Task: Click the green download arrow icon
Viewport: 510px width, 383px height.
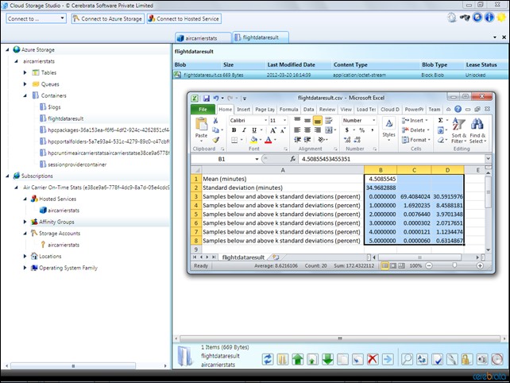Action: 327,359
